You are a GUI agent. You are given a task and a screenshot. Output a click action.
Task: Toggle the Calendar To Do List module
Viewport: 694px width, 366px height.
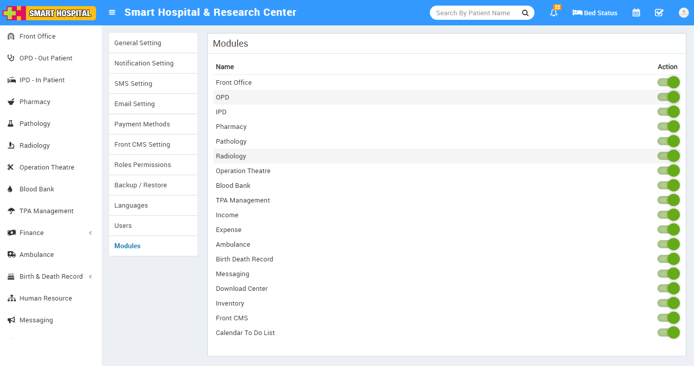click(669, 332)
